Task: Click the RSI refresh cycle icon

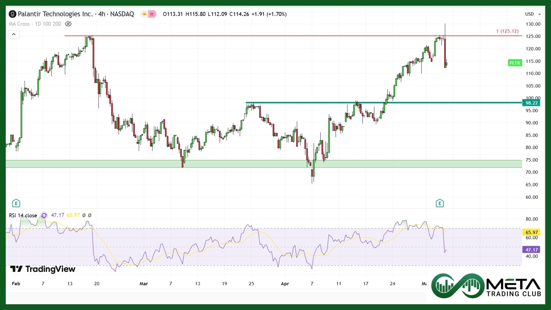Action: pos(44,215)
